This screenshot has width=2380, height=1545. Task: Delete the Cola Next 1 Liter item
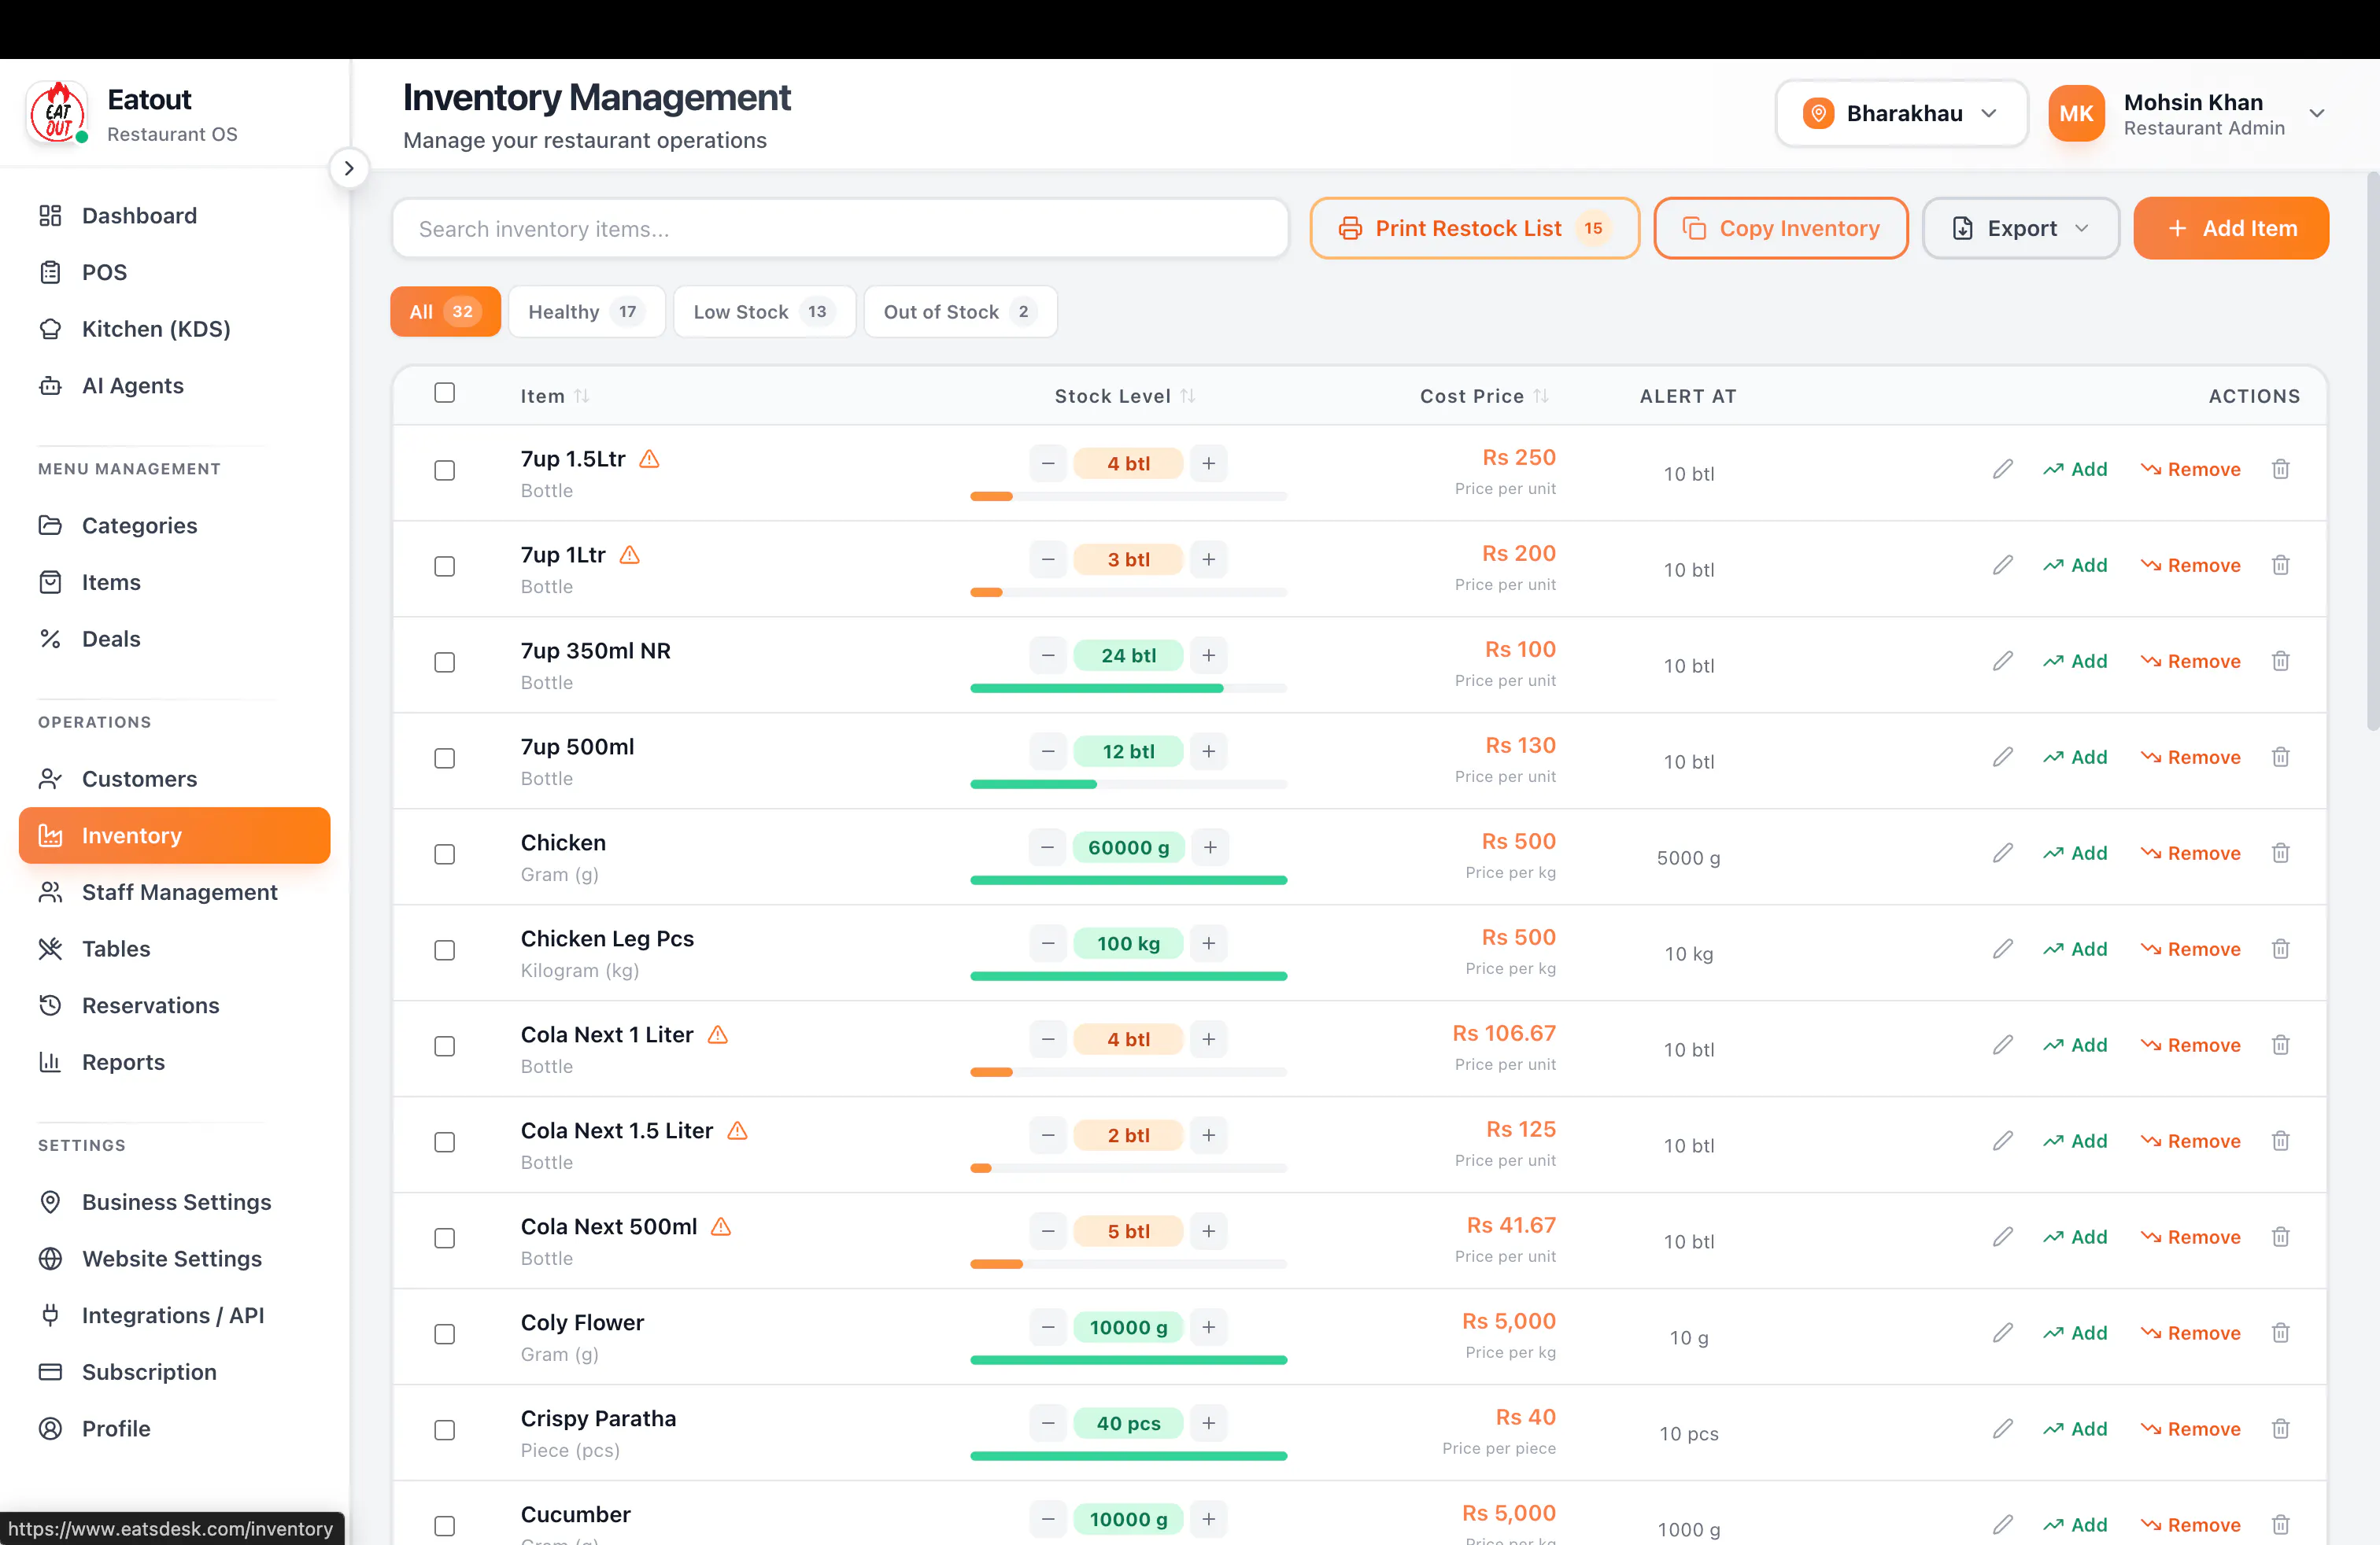2280,1045
